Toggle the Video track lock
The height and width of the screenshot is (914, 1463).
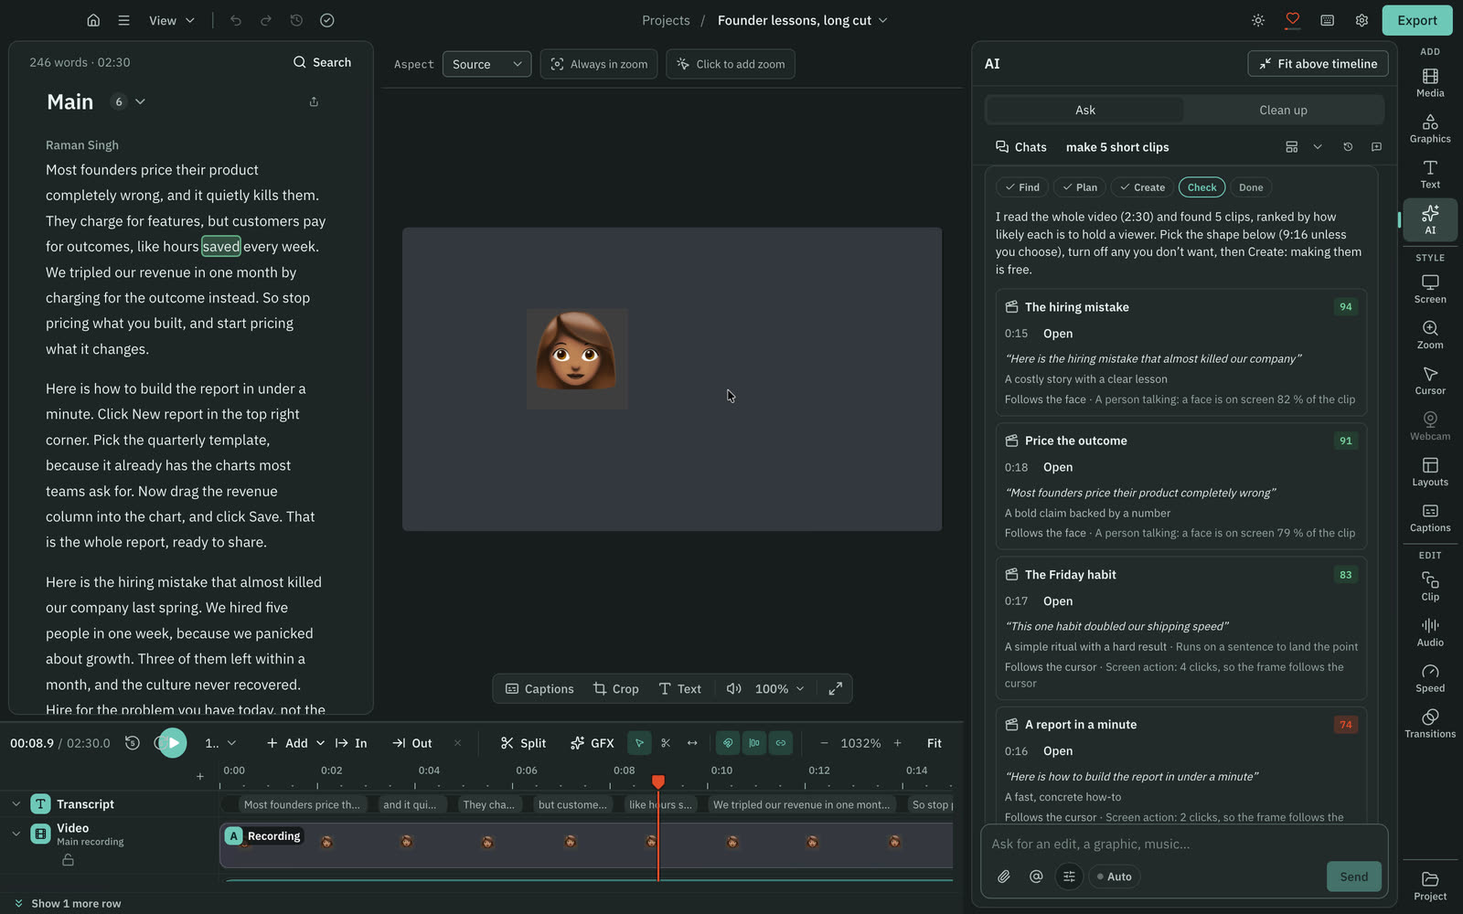coord(68,860)
